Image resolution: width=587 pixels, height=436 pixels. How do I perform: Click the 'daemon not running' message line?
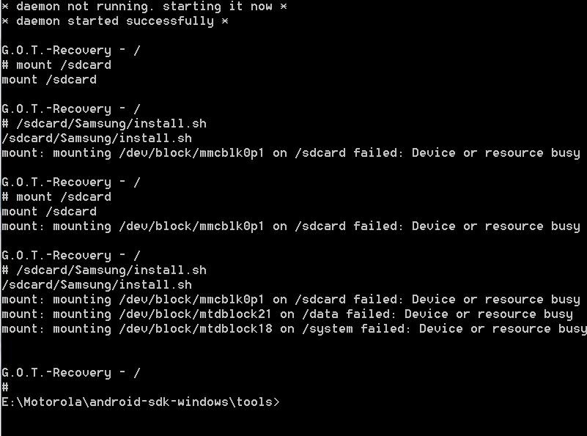144,7
